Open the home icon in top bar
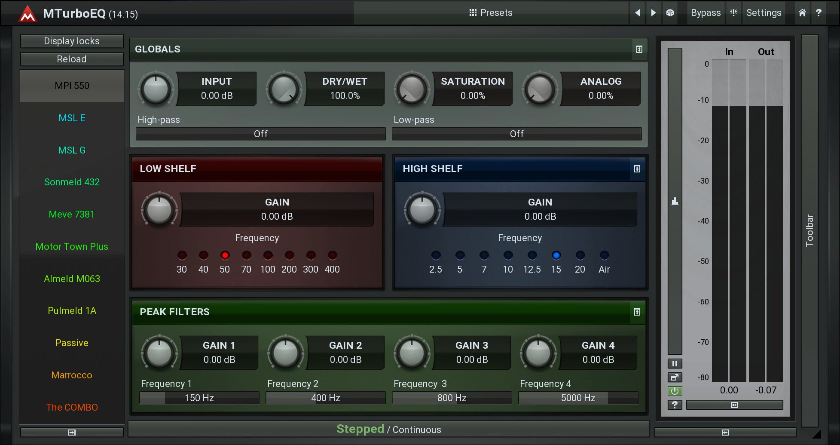This screenshot has height=445, width=840. click(802, 13)
